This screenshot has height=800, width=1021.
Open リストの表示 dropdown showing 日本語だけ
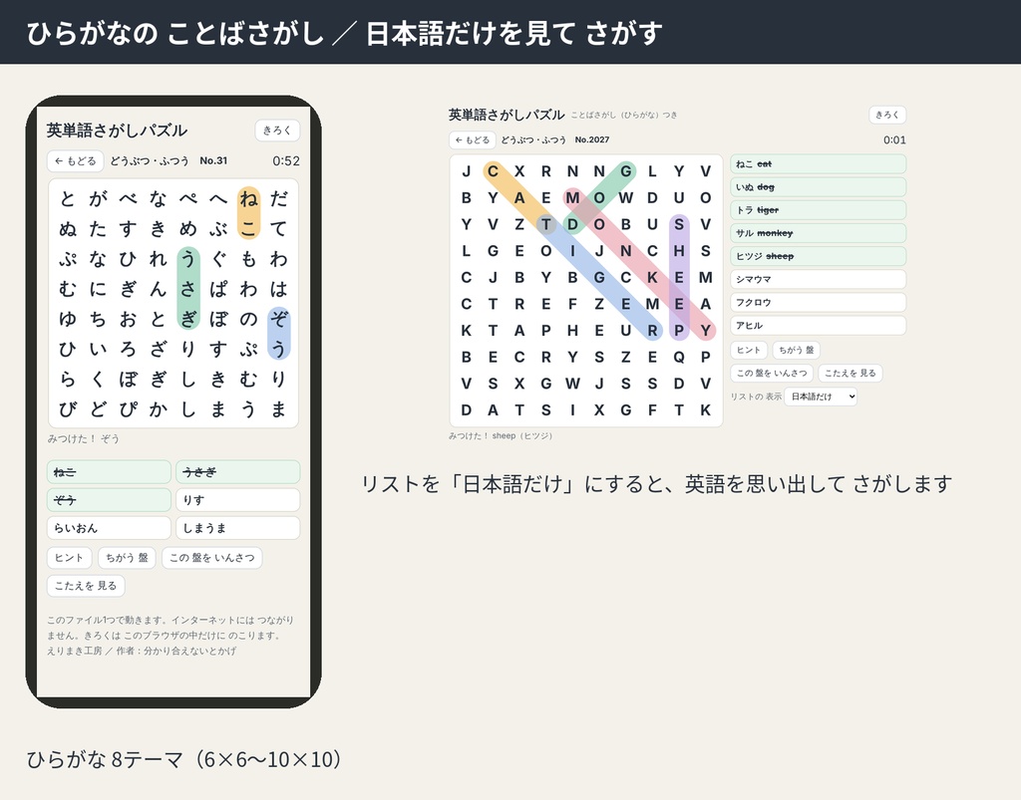pyautogui.click(x=821, y=397)
